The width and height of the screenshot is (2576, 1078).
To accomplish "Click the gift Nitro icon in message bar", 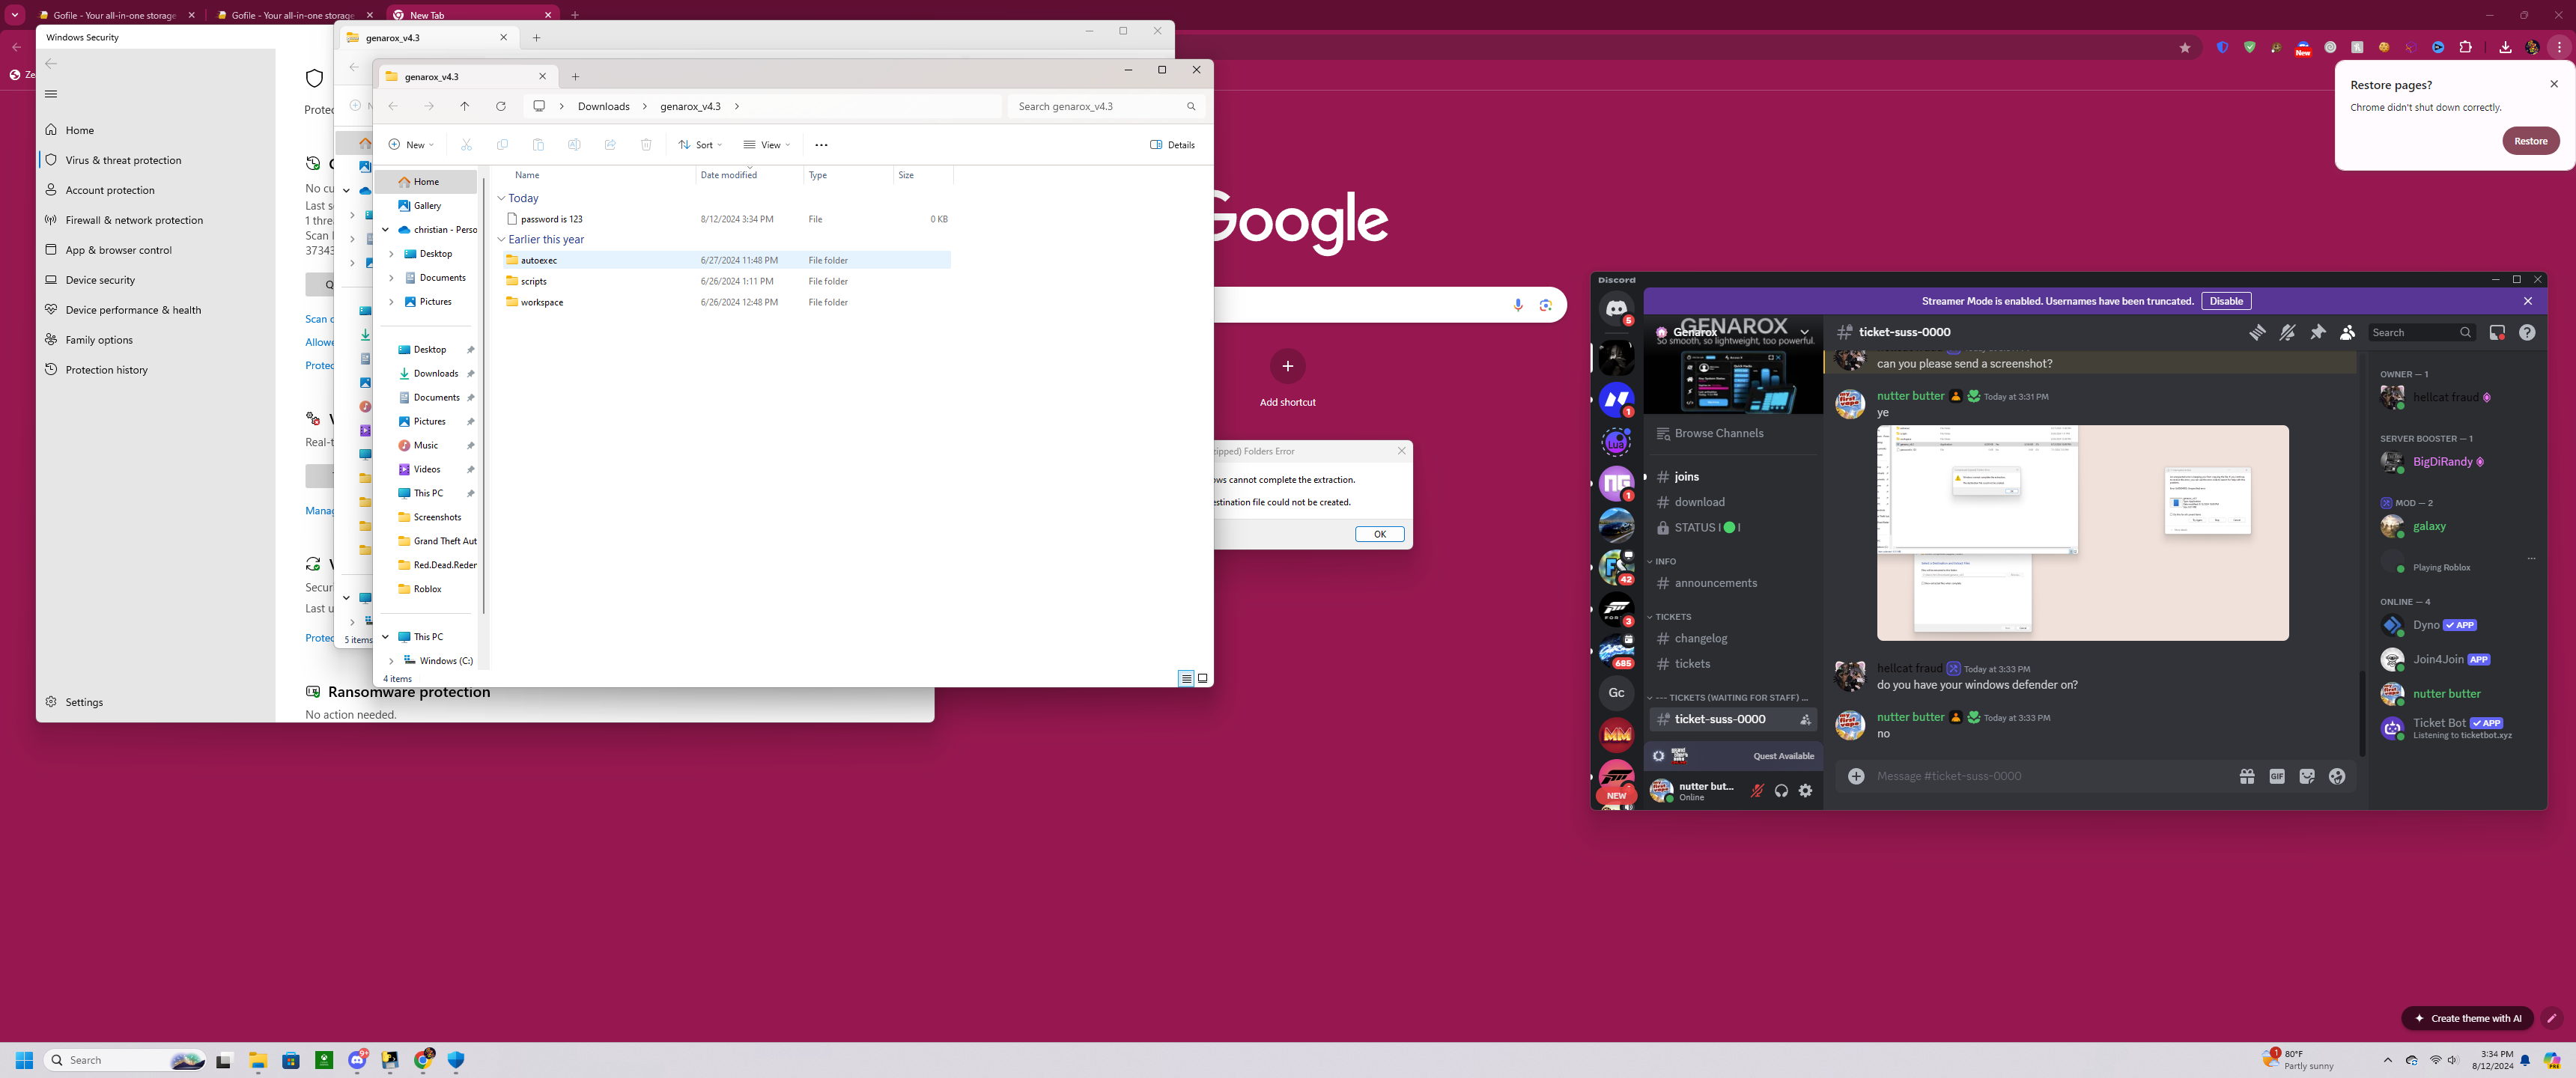I will tap(2247, 776).
